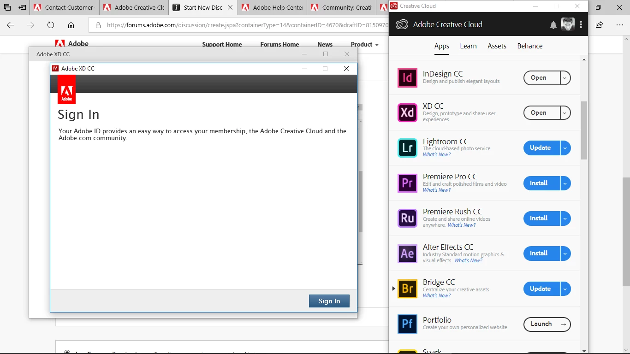Expand the Bridge CC Update dropdown arrow
This screenshot has height=354, width=630.
coord(565,289)
